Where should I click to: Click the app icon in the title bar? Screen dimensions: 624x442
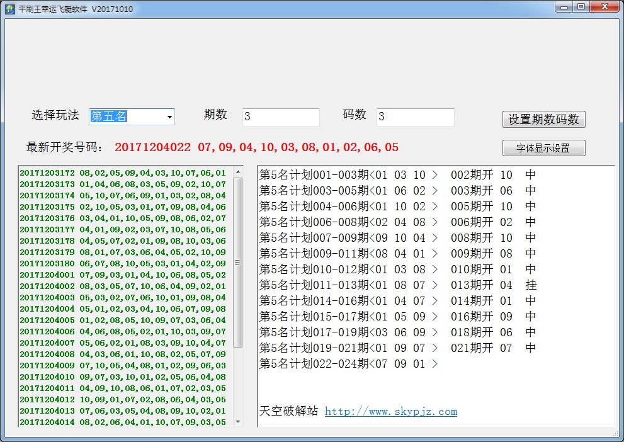[9, 9]
